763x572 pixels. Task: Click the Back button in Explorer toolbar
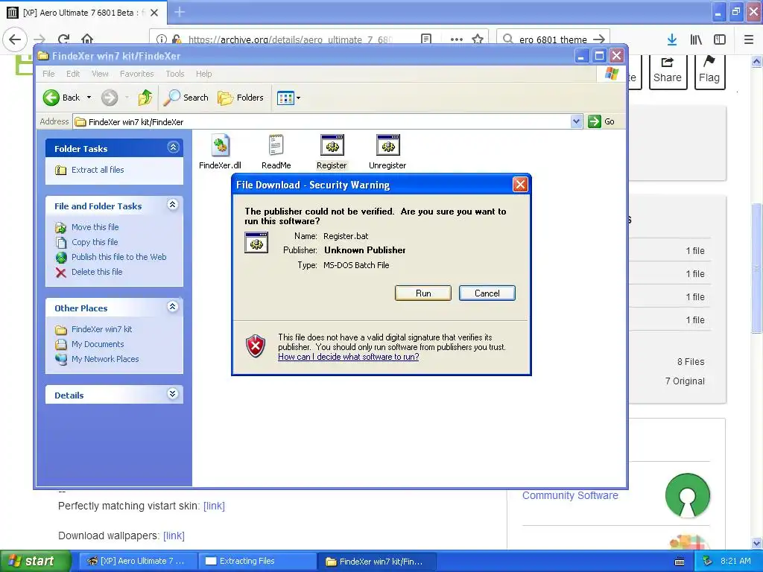click(x=61, y=98)
